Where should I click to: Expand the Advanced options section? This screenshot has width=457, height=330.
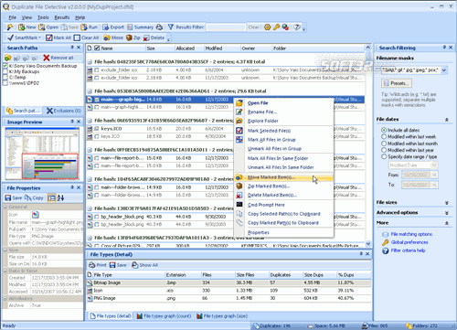(447, 213)
